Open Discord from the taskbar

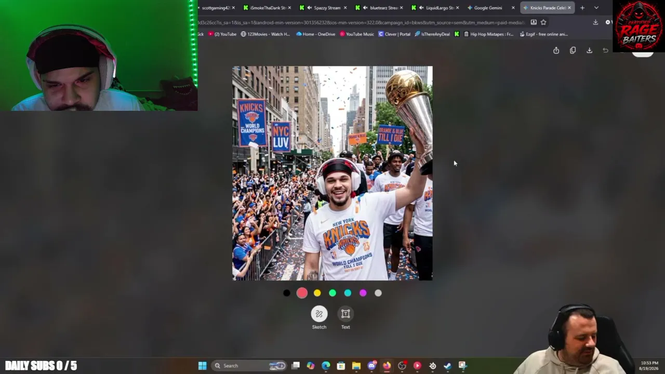[x=371, y=366]
